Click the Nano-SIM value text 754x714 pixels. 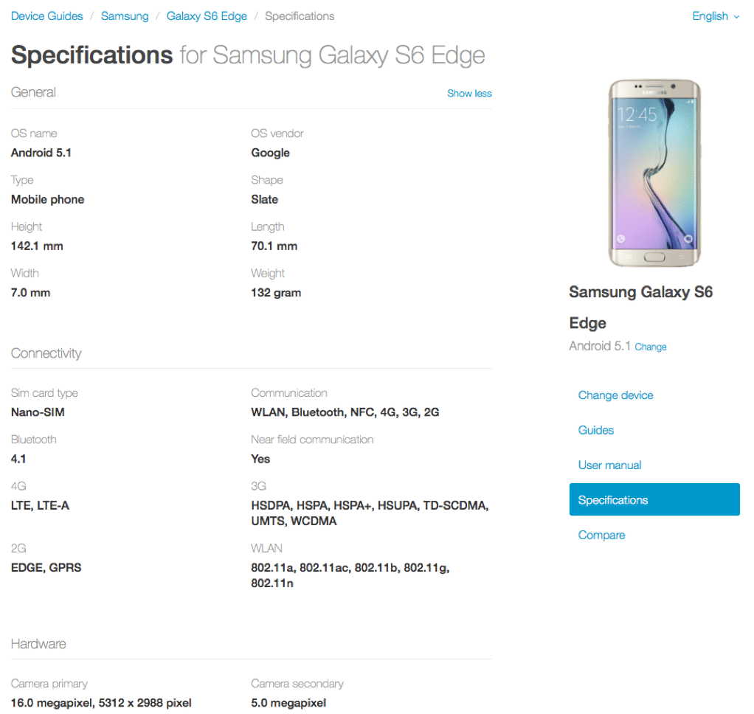point(38,412)
